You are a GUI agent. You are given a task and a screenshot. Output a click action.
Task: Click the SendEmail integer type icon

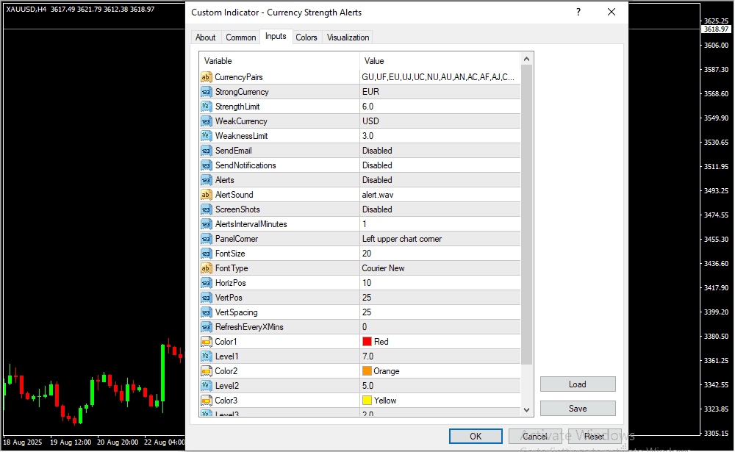pyautogui.click(x=207, y=151)
